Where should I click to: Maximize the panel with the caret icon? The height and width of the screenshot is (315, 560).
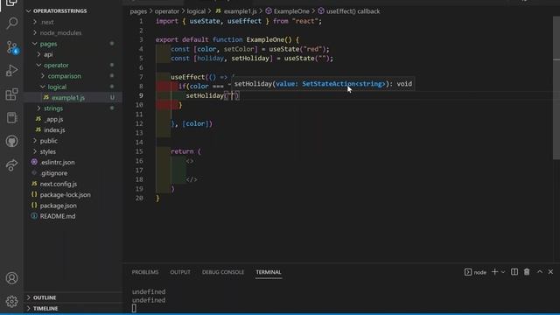pyautogui.click(x=540, y=272)
